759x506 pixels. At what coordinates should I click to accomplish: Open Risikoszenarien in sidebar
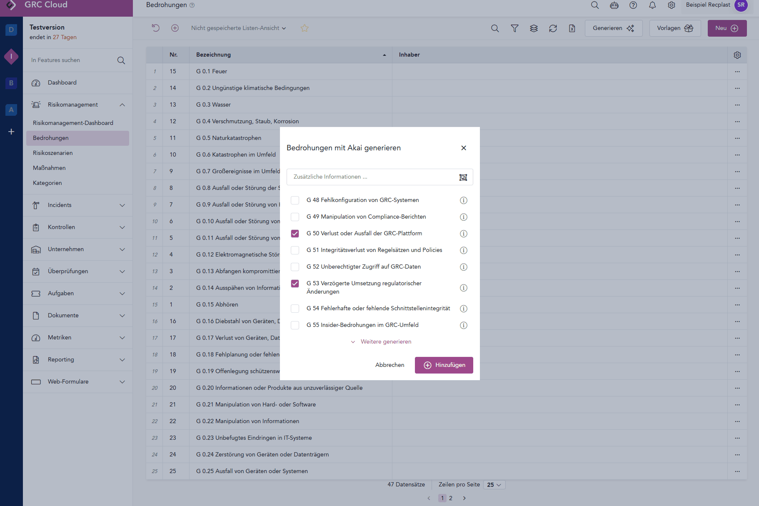tap(53, 153)
